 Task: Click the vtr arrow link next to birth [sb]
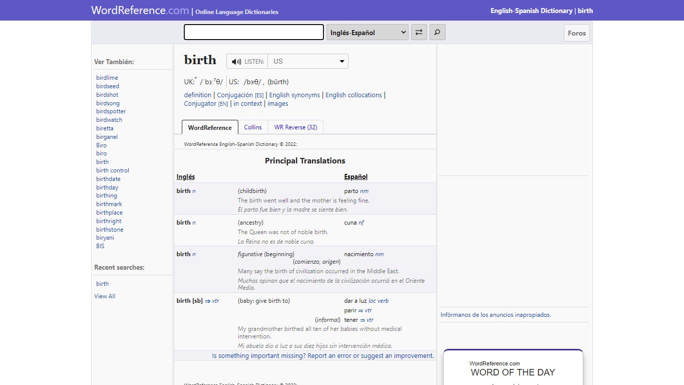[x=212, y=301]
